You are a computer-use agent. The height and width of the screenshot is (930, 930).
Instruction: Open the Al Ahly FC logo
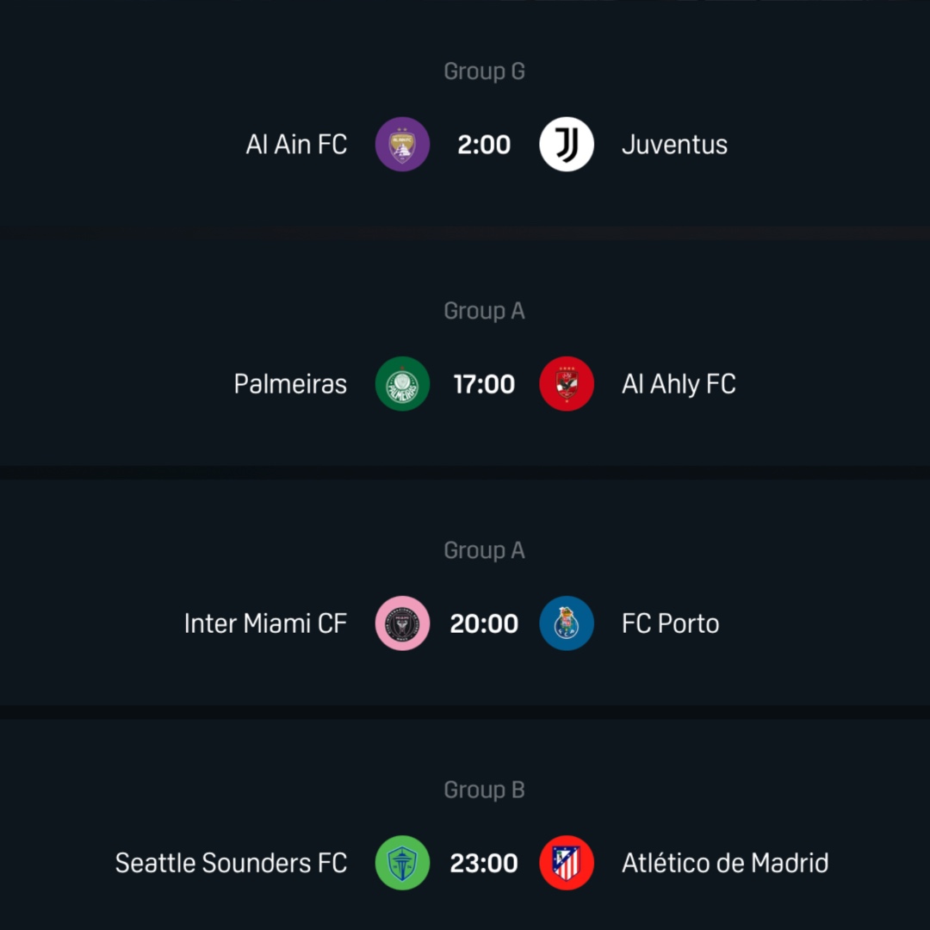click(567, 383)
